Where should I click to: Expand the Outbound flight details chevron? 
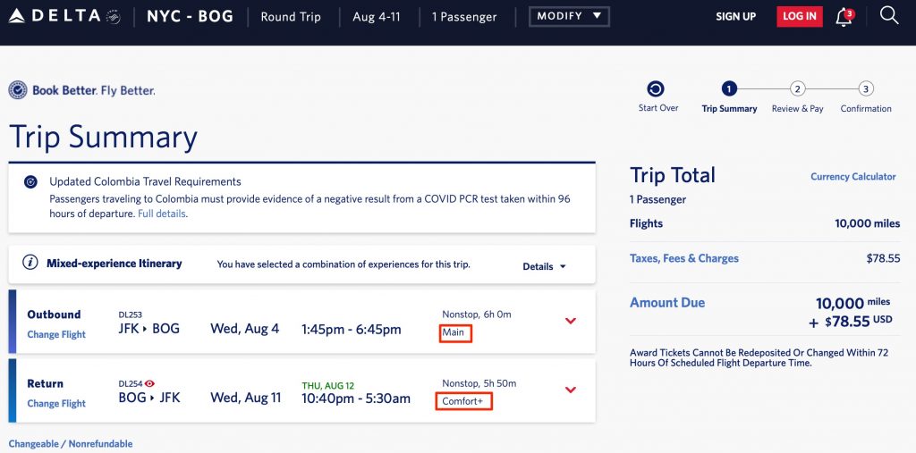click(x=571, y=321)
